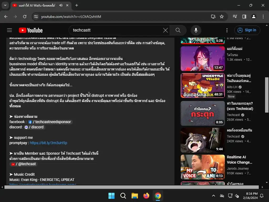The image size is (269, 202).
Task: View site information icon in address bar
Action: click(x=36, y=17)
